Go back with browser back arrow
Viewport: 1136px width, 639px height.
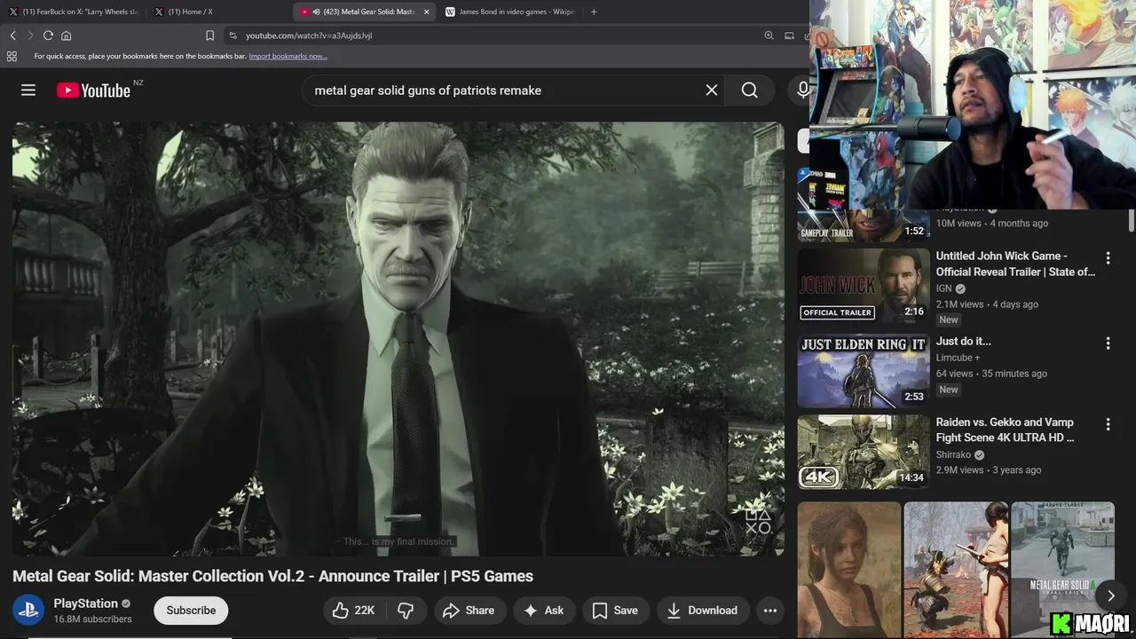pyautogui.click(x=12, y=35)
